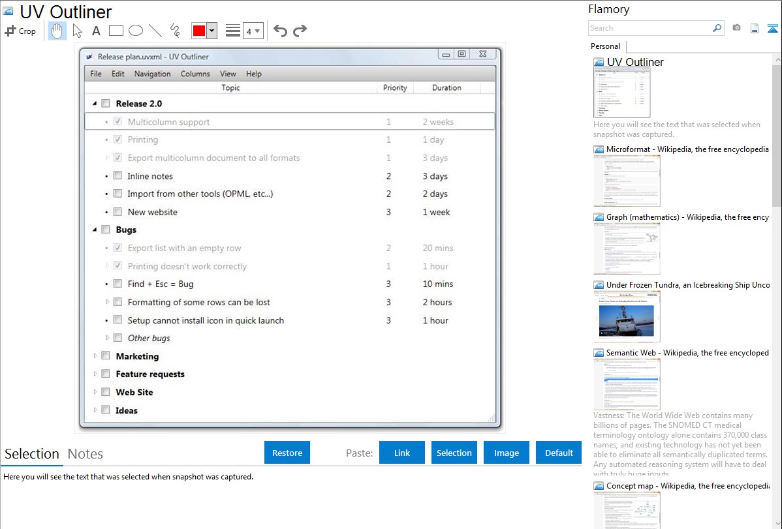The image size is (782, 529).
Task: Click the undo arrow
Action: click(x=280, y=31)
